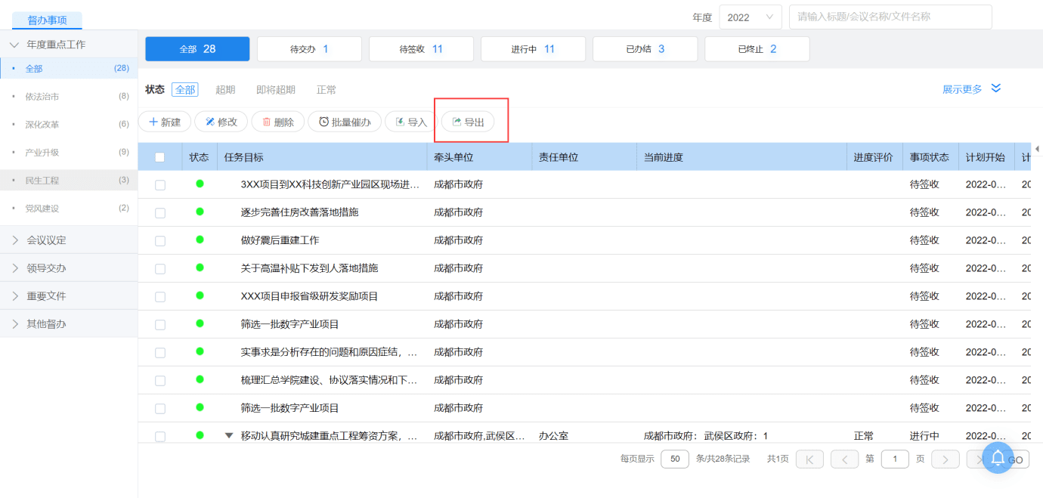Select 产业升级 (9) in the sidebar

tap(69, 152)
